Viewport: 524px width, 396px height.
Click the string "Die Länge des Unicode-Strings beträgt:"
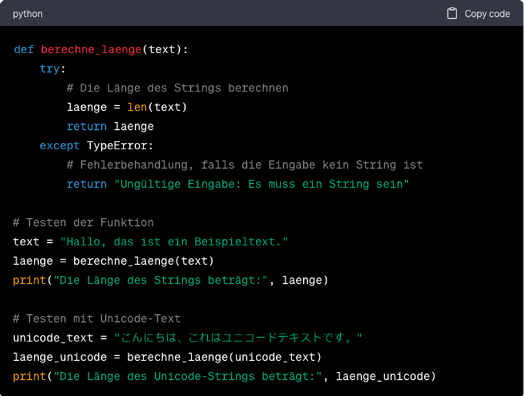point(191,377)
